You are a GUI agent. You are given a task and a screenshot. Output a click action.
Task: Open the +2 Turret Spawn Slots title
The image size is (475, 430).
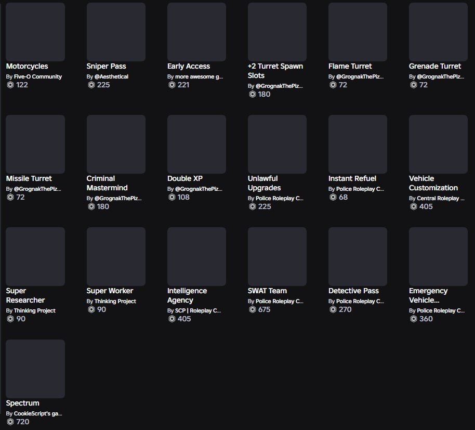(275, 71)
